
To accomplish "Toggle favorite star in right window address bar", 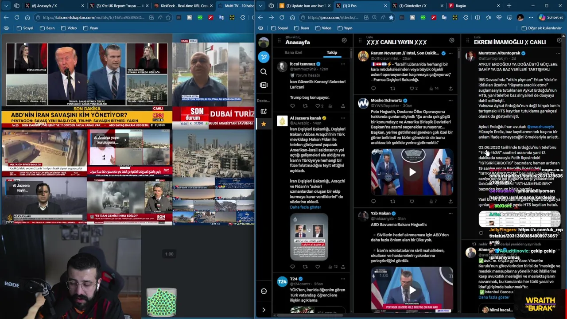I will pos(391,17).
